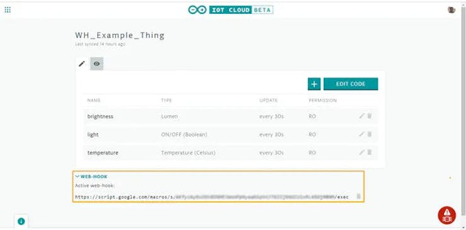This screenshot has width=466, height=230.
Task: Open the info help icon
Action: tap(21, 221)
